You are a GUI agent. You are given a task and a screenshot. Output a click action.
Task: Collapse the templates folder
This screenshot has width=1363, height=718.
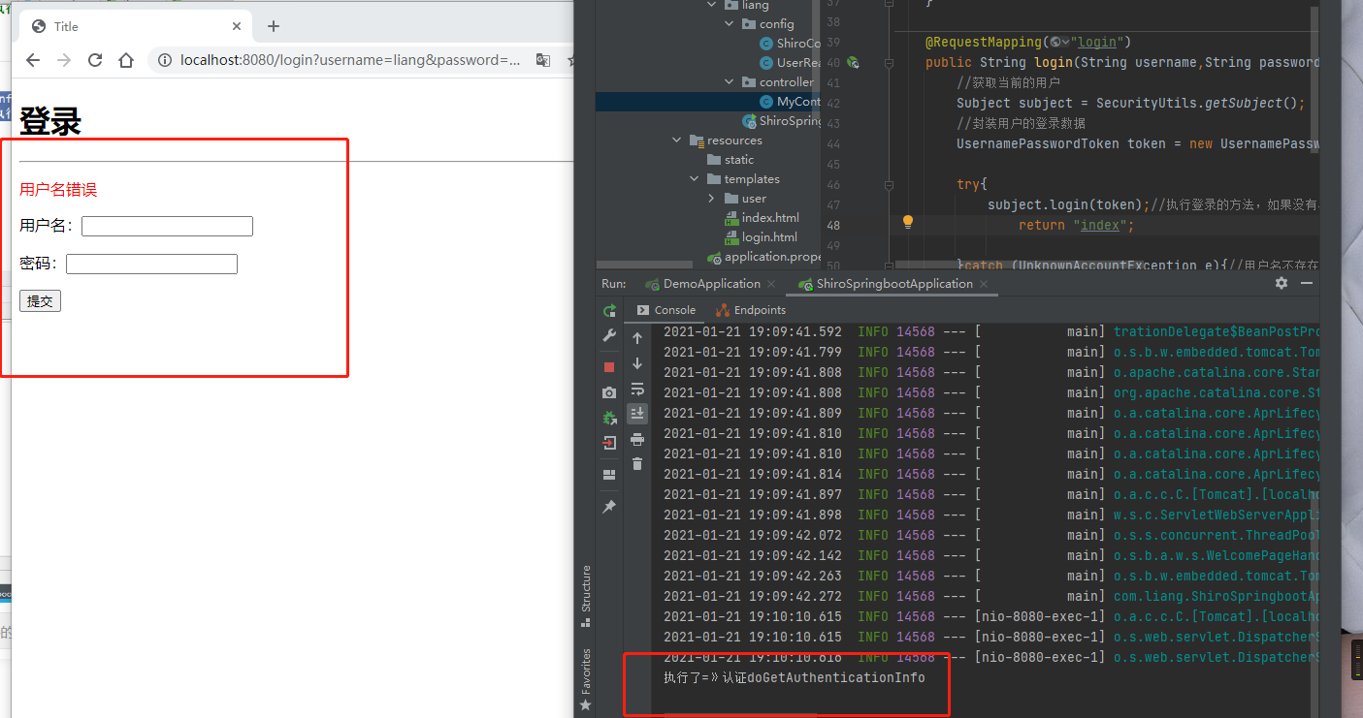tap(695, 179)
